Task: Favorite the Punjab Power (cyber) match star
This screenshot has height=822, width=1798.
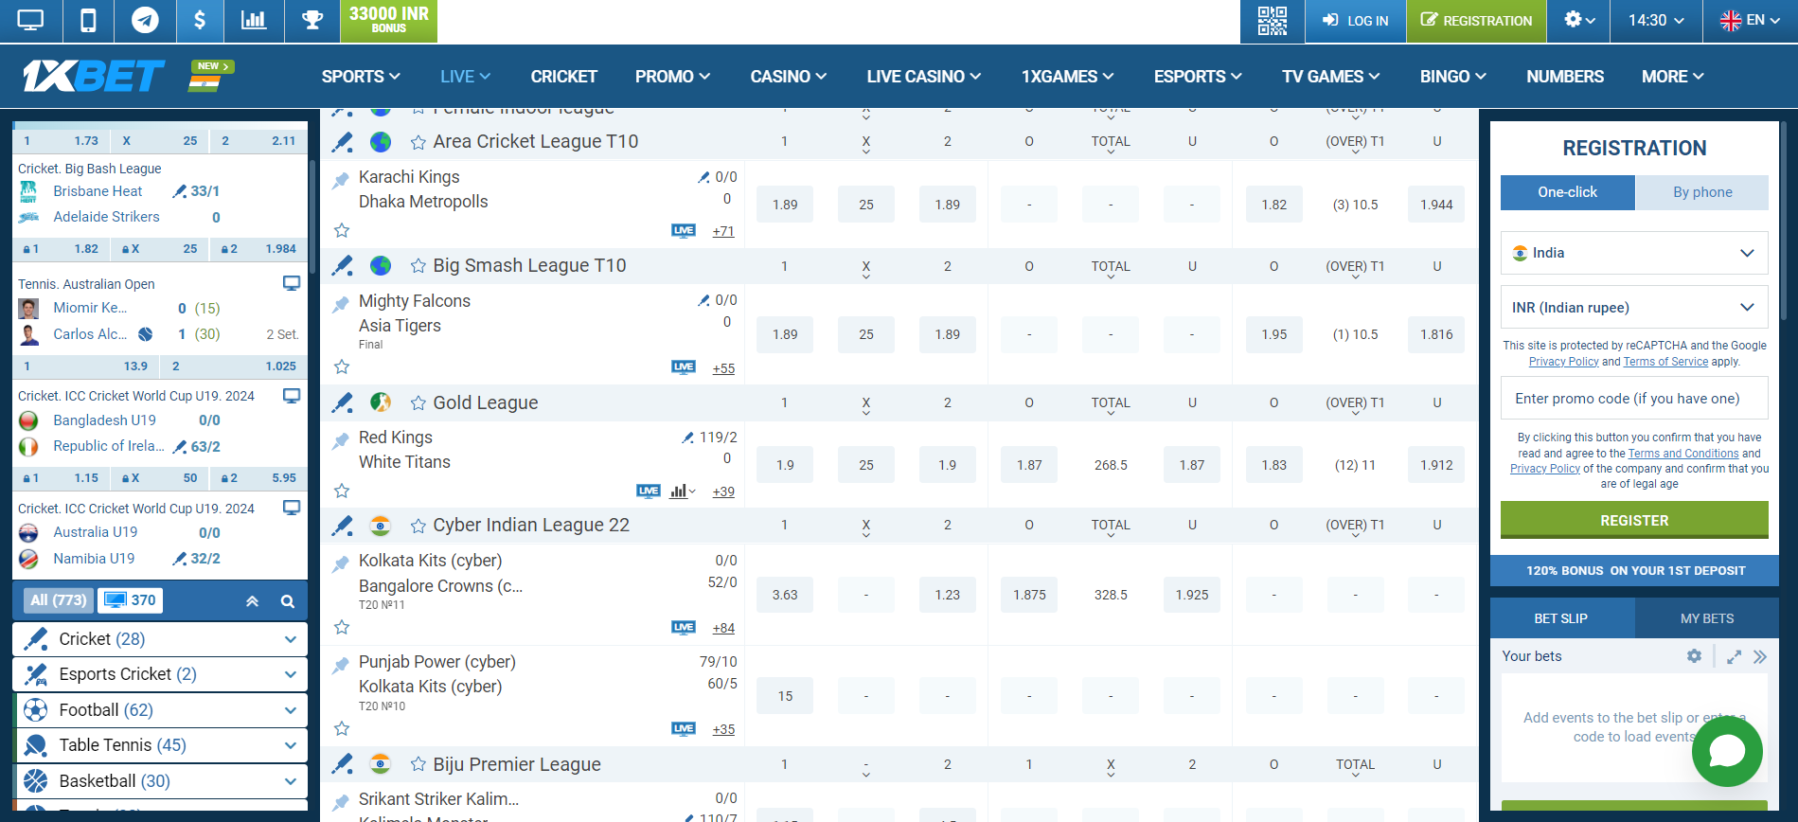Action: pyautogui.click(x=342, y=728)
